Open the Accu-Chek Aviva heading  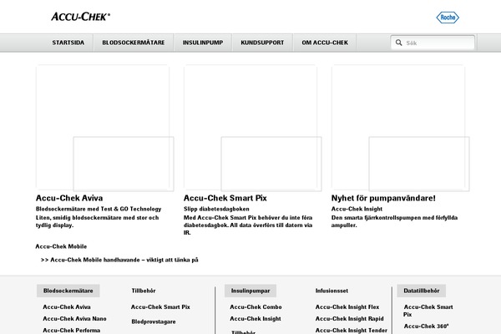69,198
